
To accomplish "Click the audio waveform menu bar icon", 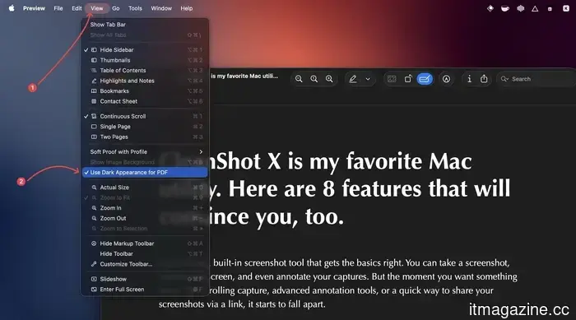I will click(521, 8).
